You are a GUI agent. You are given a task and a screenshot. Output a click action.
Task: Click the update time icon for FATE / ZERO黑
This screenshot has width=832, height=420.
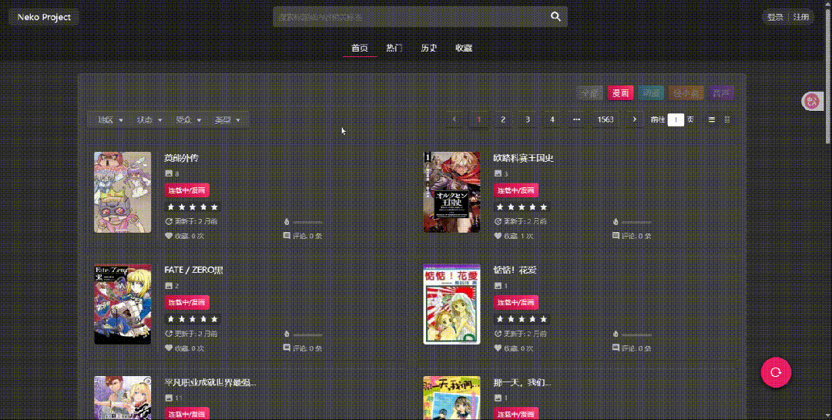tap(169, 334)
